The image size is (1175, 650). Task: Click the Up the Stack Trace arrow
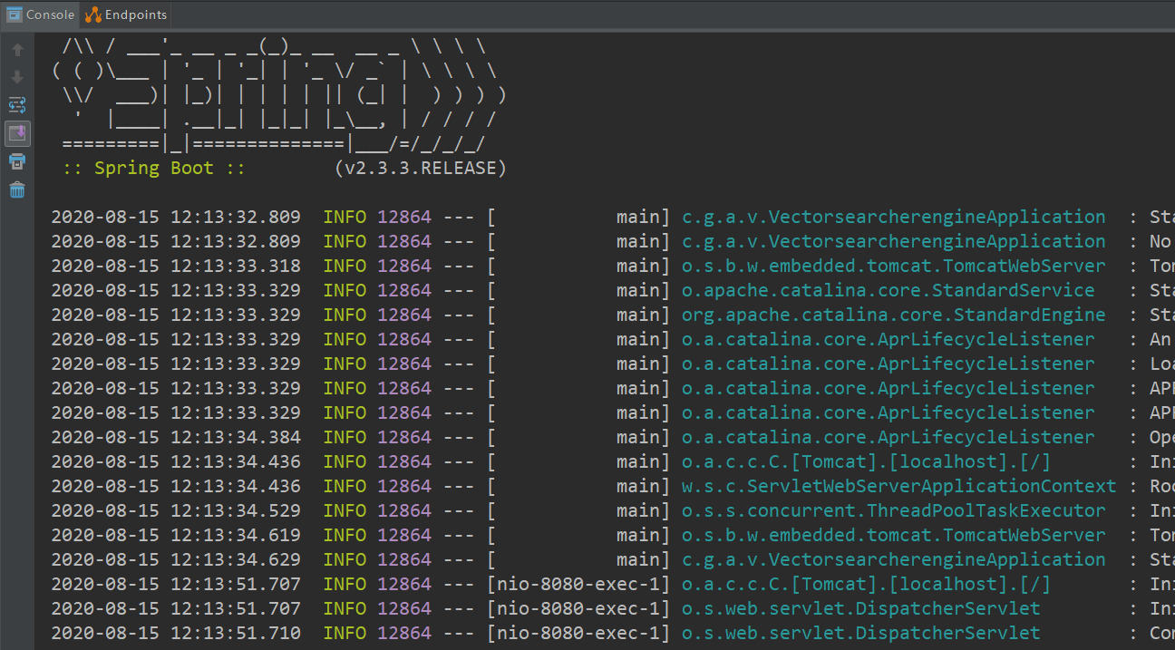click(x=17, y=50)
